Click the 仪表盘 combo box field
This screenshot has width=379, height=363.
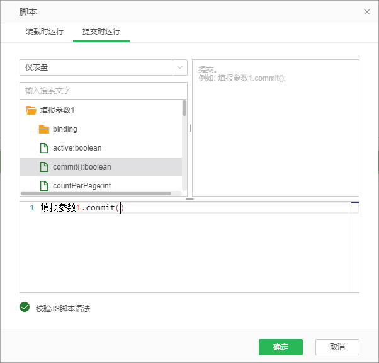coord(96,67)
